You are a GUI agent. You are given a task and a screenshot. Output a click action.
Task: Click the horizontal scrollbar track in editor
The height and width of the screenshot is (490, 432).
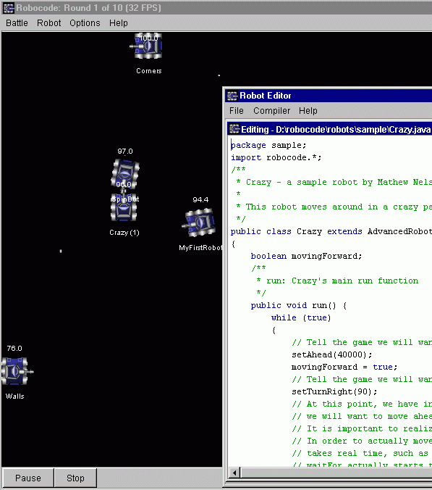(336, 473)
